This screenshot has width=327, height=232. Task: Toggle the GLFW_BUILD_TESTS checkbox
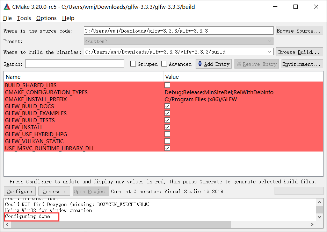tap(167, 120)
